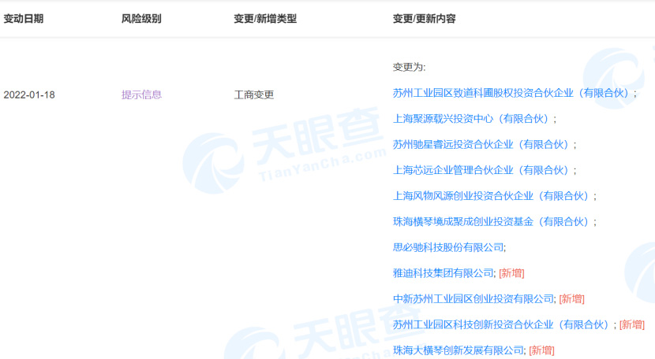Open 上海芯远企业管理合伙企业 link
Viewport: 655px width, 359px height.
pos(481,170)
